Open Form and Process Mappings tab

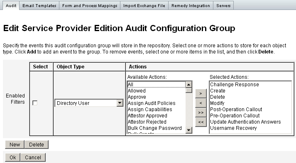90,6
